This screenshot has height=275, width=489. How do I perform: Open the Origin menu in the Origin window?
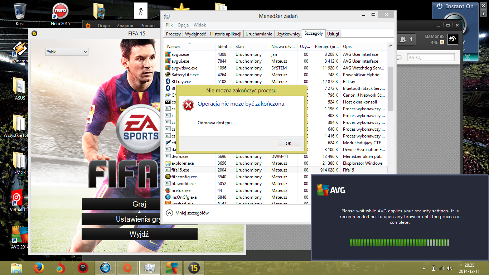[x=104, y=25]
